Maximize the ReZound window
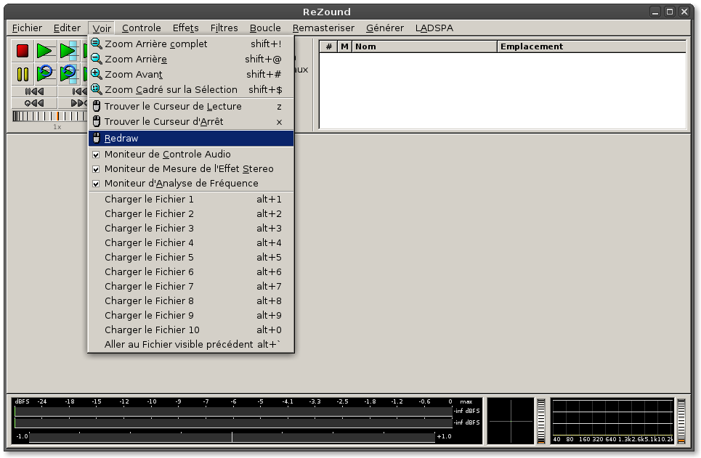The width and height of the screenshot is (701, 458). point(669,12)
